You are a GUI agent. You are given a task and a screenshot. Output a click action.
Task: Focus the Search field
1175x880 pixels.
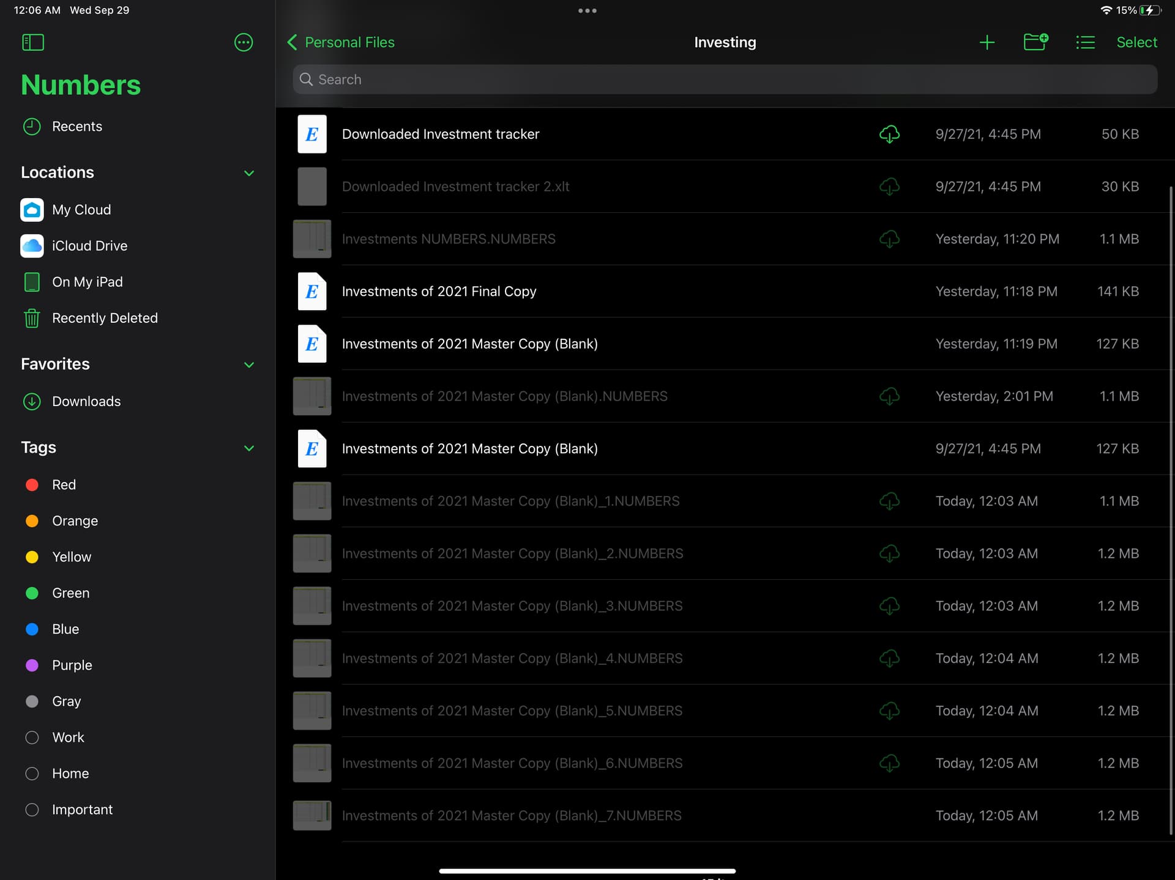[725, 79]
